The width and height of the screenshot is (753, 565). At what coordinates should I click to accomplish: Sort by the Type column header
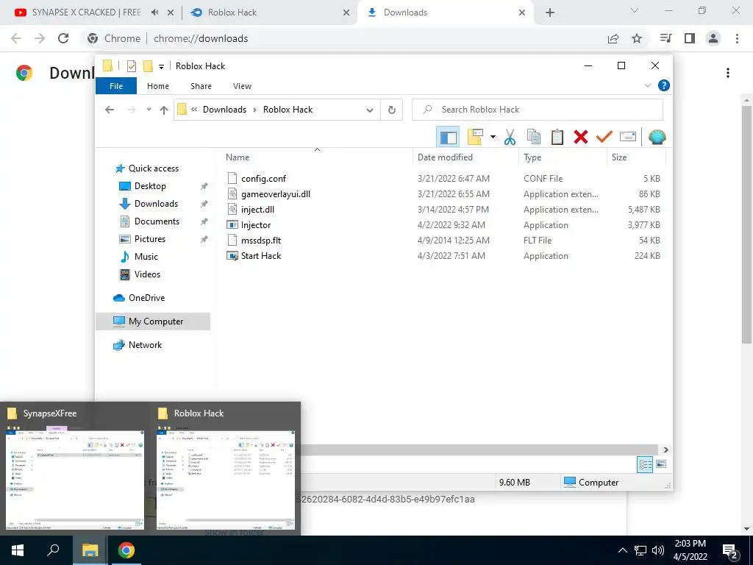(532, 157)
